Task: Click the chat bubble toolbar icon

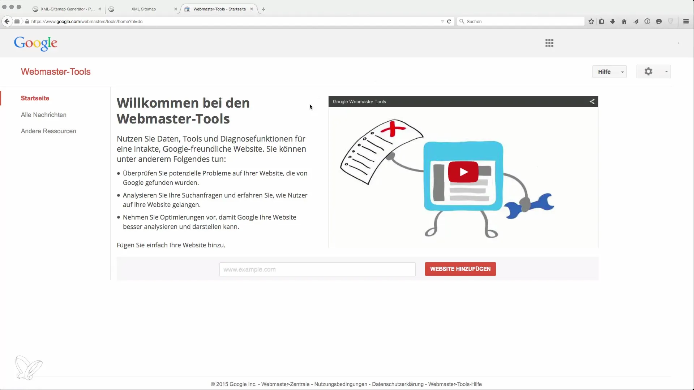Action: click(x=659, y=21)
